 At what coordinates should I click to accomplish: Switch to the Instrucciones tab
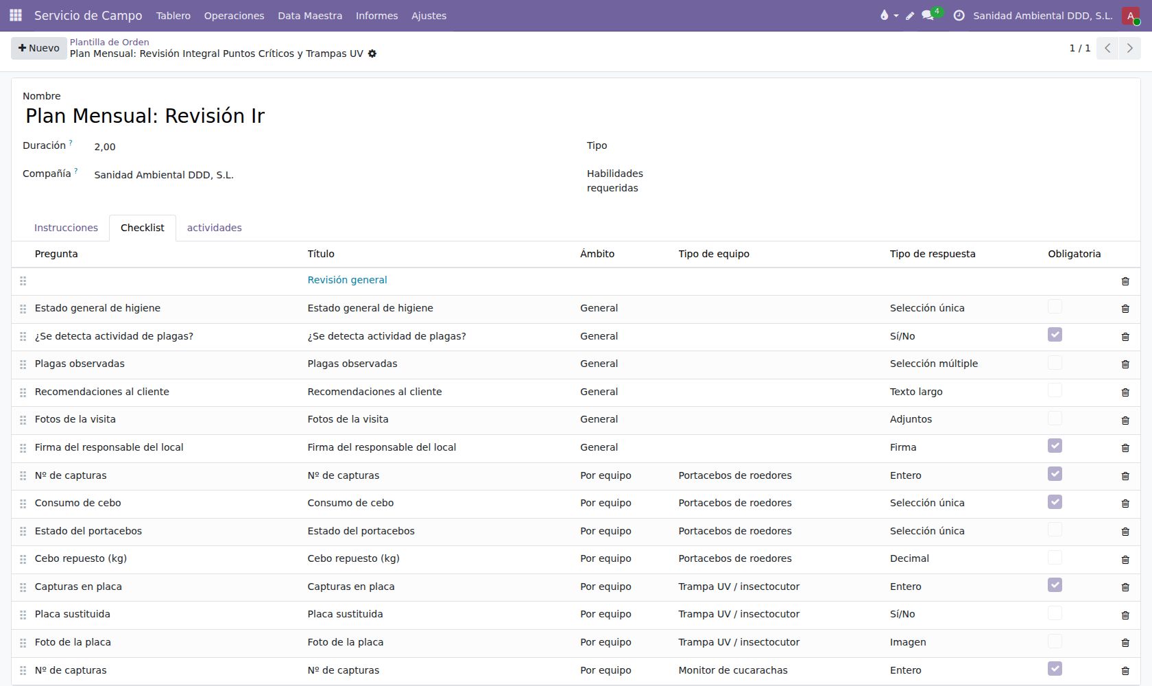(x=66, y=228)
